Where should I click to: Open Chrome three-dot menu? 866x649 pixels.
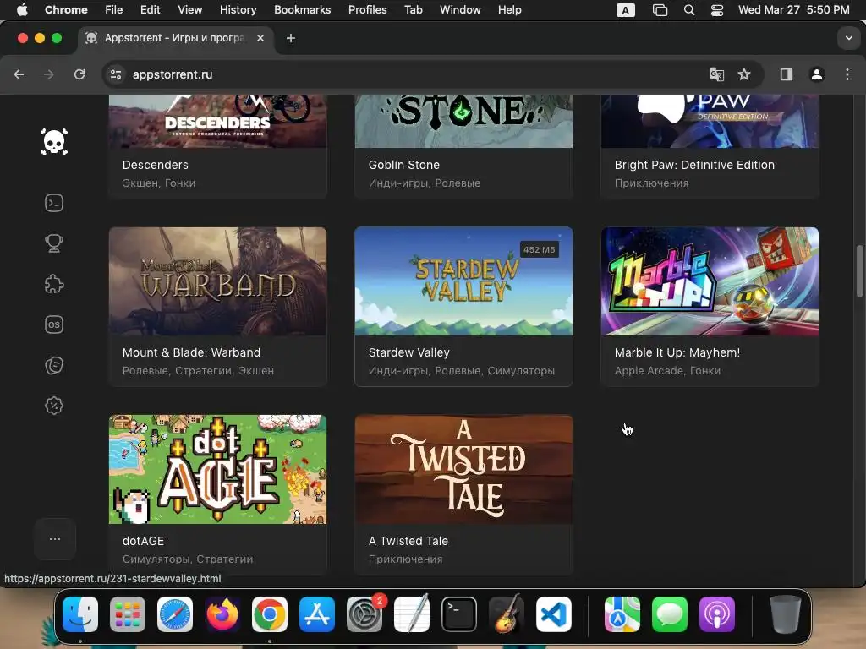(847, 74)
